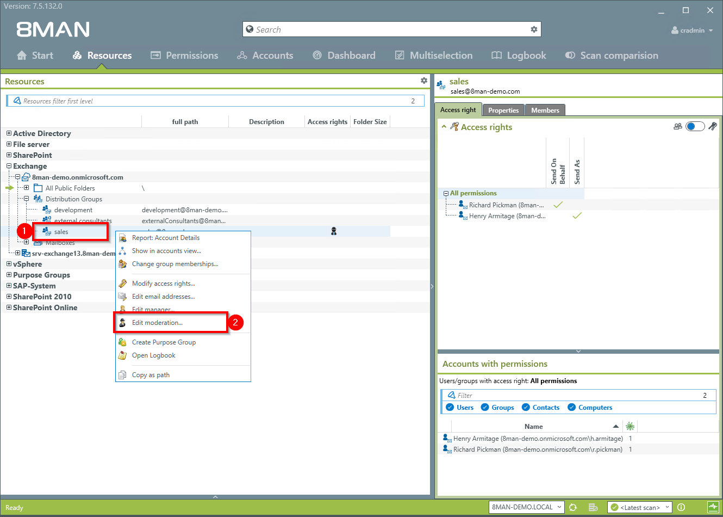The height and width of the screenshot is (517, 723).
Task: Open the Resources panel settings gear
Action: click(424, 80)
